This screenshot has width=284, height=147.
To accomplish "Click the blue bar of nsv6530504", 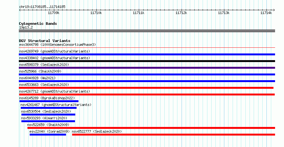I will point(49,115).
